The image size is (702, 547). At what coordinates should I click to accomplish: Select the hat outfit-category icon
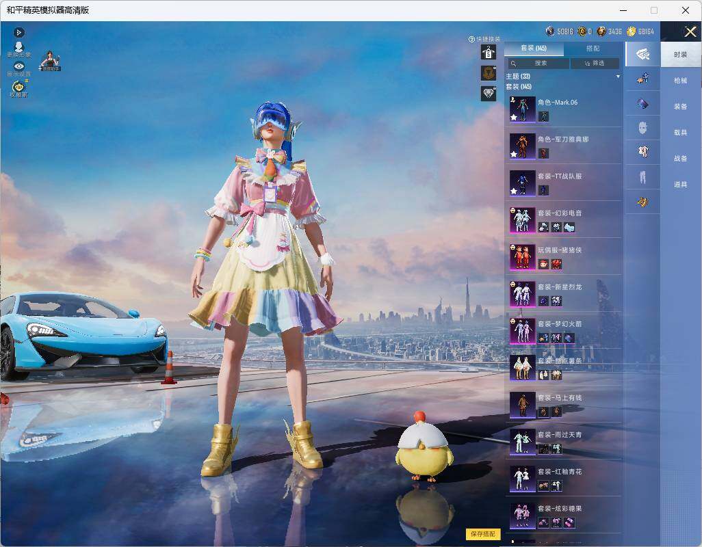(642, 55)
